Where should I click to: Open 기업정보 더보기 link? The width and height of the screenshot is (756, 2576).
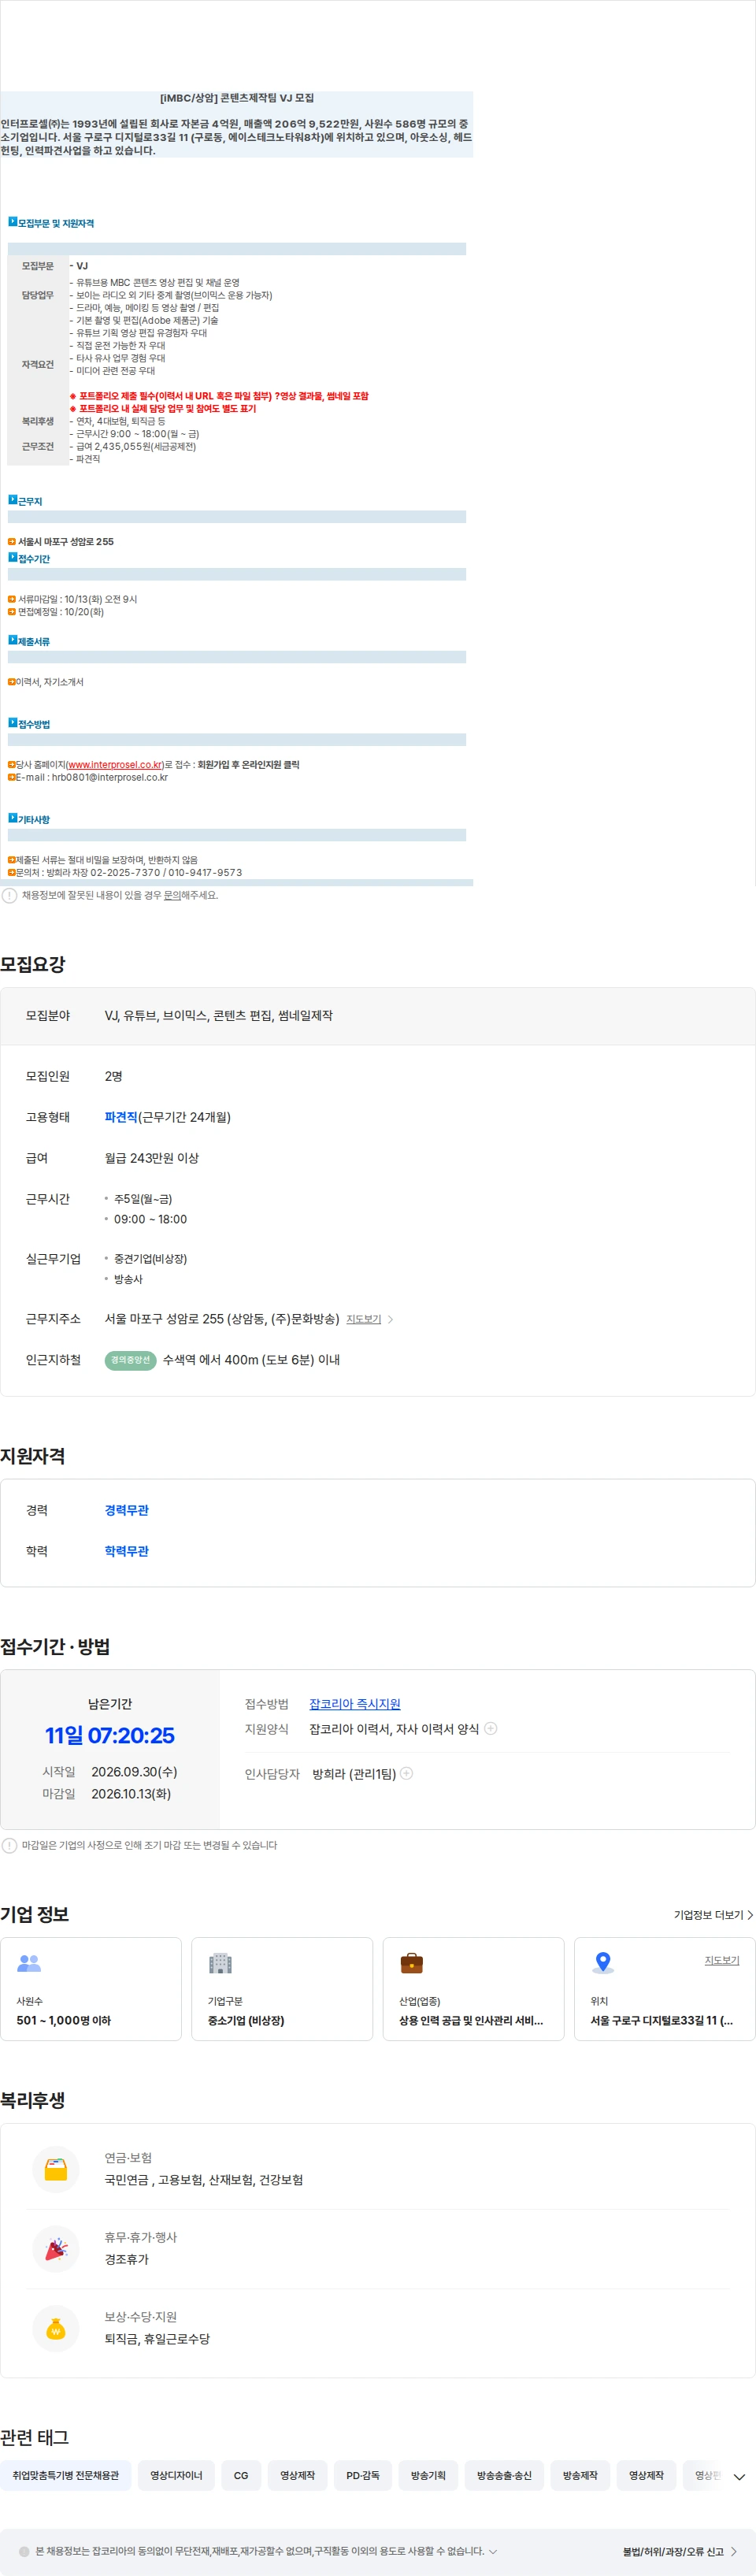tap(713, 1914)
